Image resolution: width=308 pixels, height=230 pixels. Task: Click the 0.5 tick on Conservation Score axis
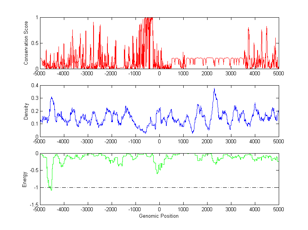pyautogui.click(x=34, y=43)
